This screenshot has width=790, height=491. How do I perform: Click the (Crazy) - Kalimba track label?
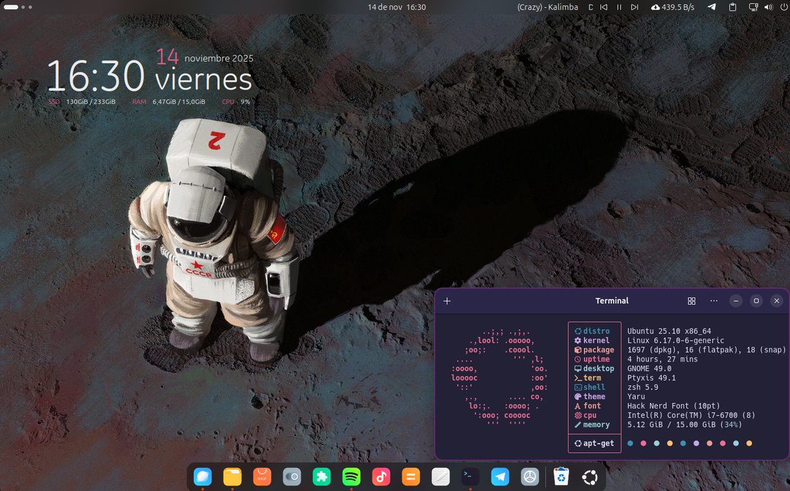click(x=548, y=7)
